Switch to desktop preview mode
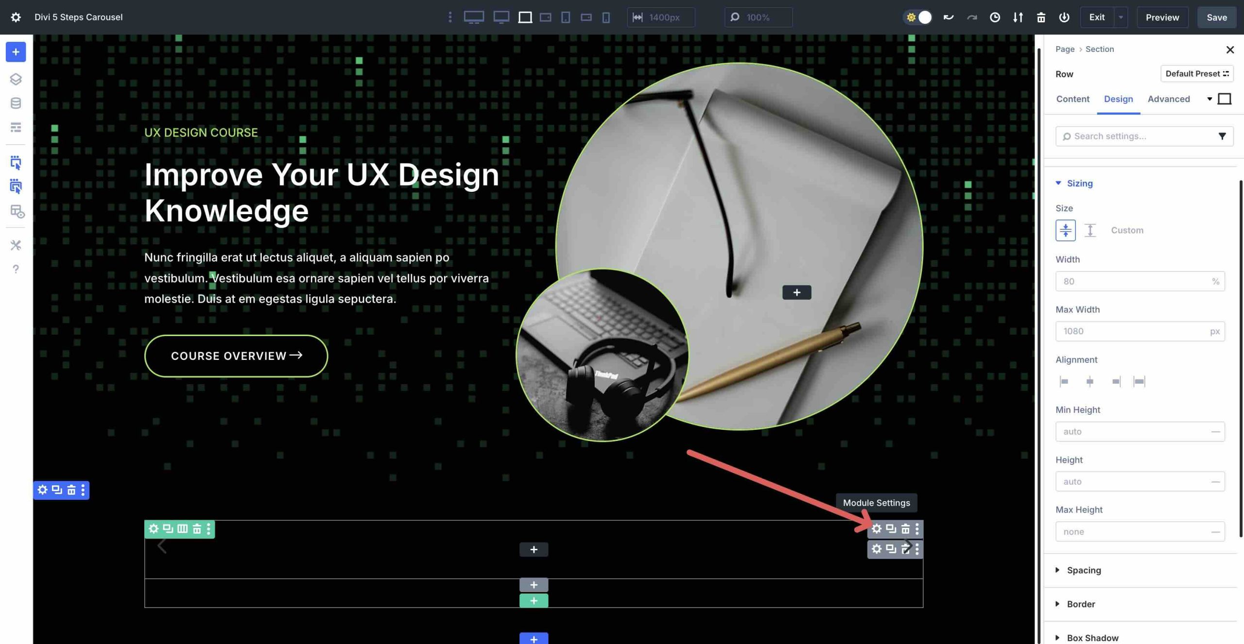 (474, 17)
